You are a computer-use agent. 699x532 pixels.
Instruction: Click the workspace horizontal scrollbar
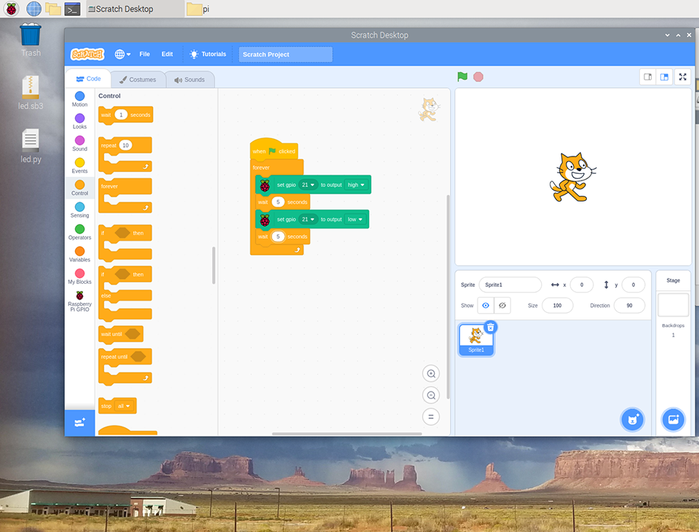pos(347,434)
